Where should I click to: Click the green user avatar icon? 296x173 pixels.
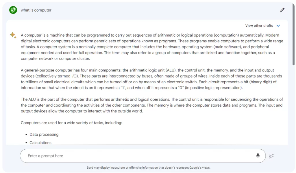point(13,10)
